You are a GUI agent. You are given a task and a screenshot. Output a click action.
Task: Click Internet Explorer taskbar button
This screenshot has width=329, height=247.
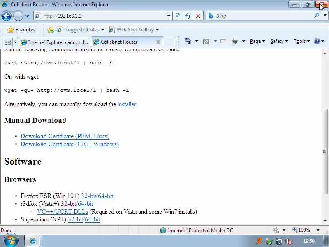33,241
